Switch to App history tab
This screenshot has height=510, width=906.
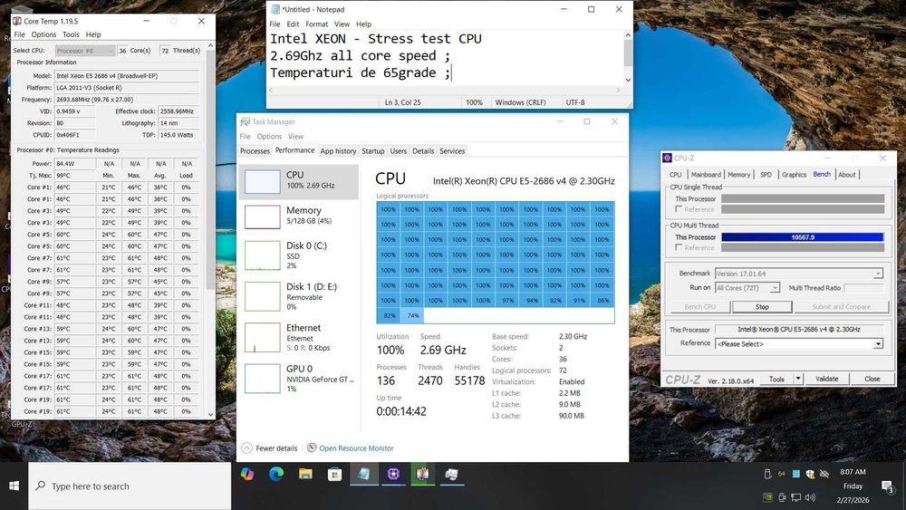click(x=338, y=150)
